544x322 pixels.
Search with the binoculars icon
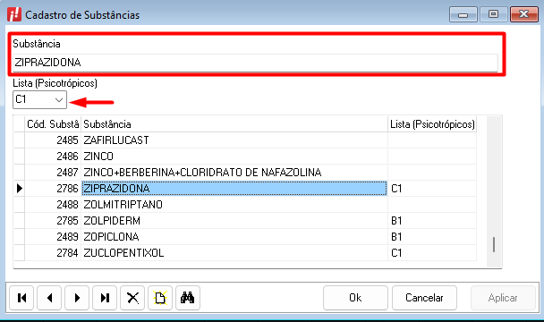[x=188, y=298]
